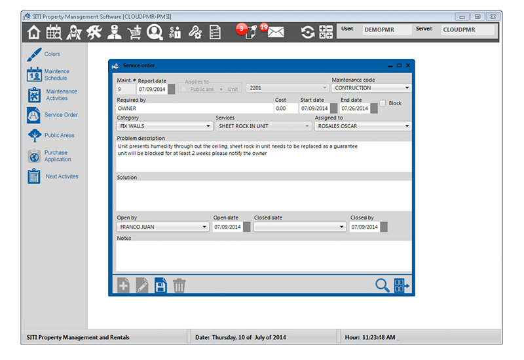Click the magnifier search icon in Service order
524x360 pixels.
[382, 285]
